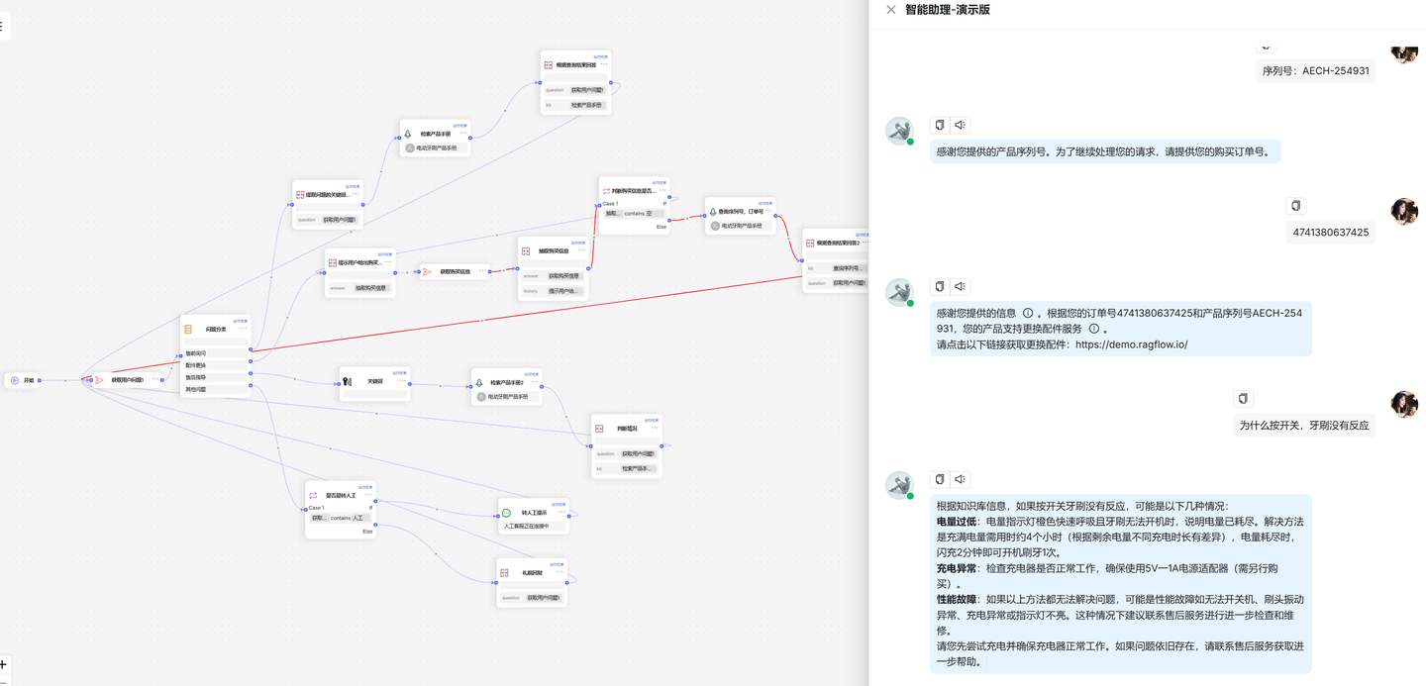Viewport: 1426px width, 686px height.
Task: Click the categorize icon on the 问题分类 node
Action: tap(188, 329)
